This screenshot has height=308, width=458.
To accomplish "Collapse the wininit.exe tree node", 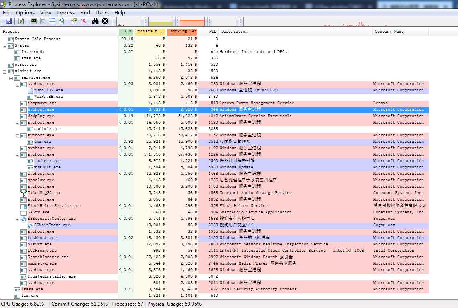I will point(4,72).
